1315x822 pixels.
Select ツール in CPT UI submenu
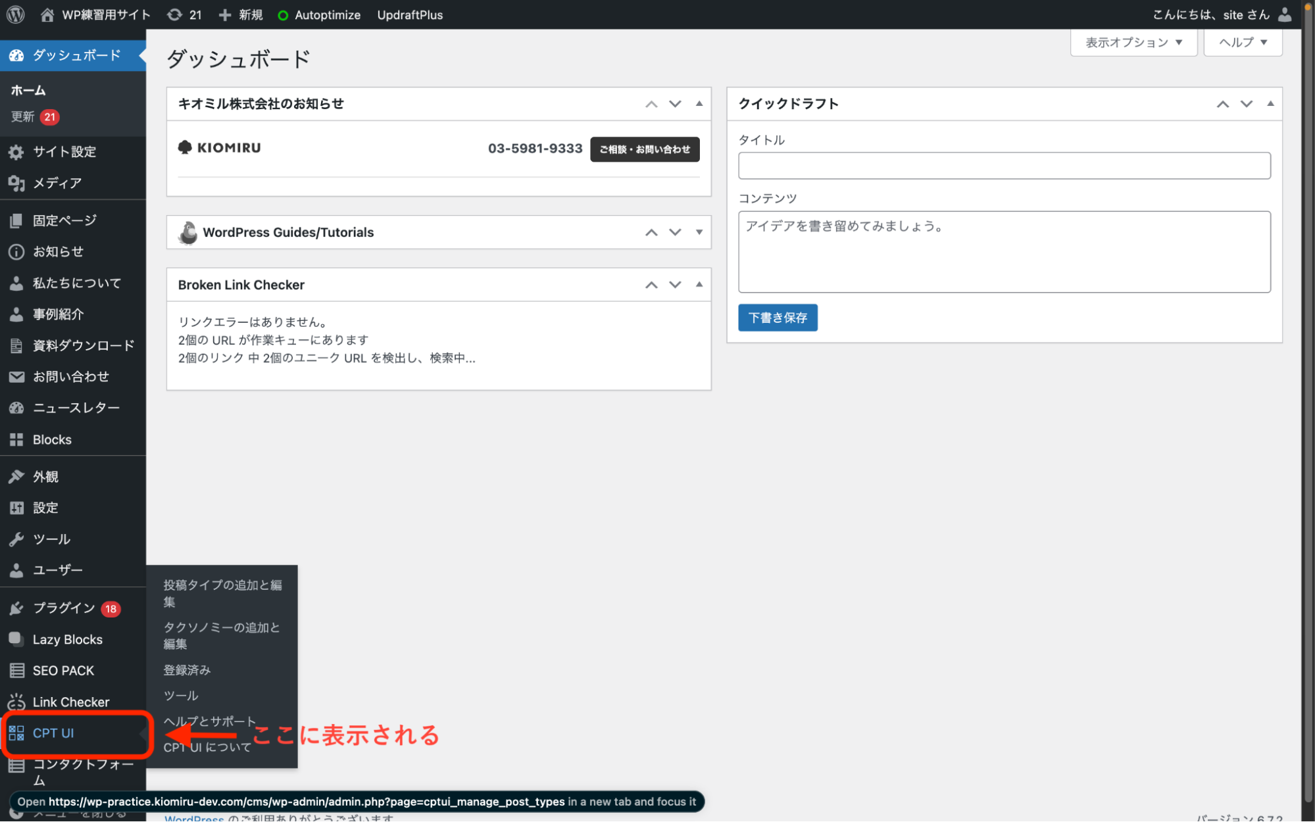(181, 696)
